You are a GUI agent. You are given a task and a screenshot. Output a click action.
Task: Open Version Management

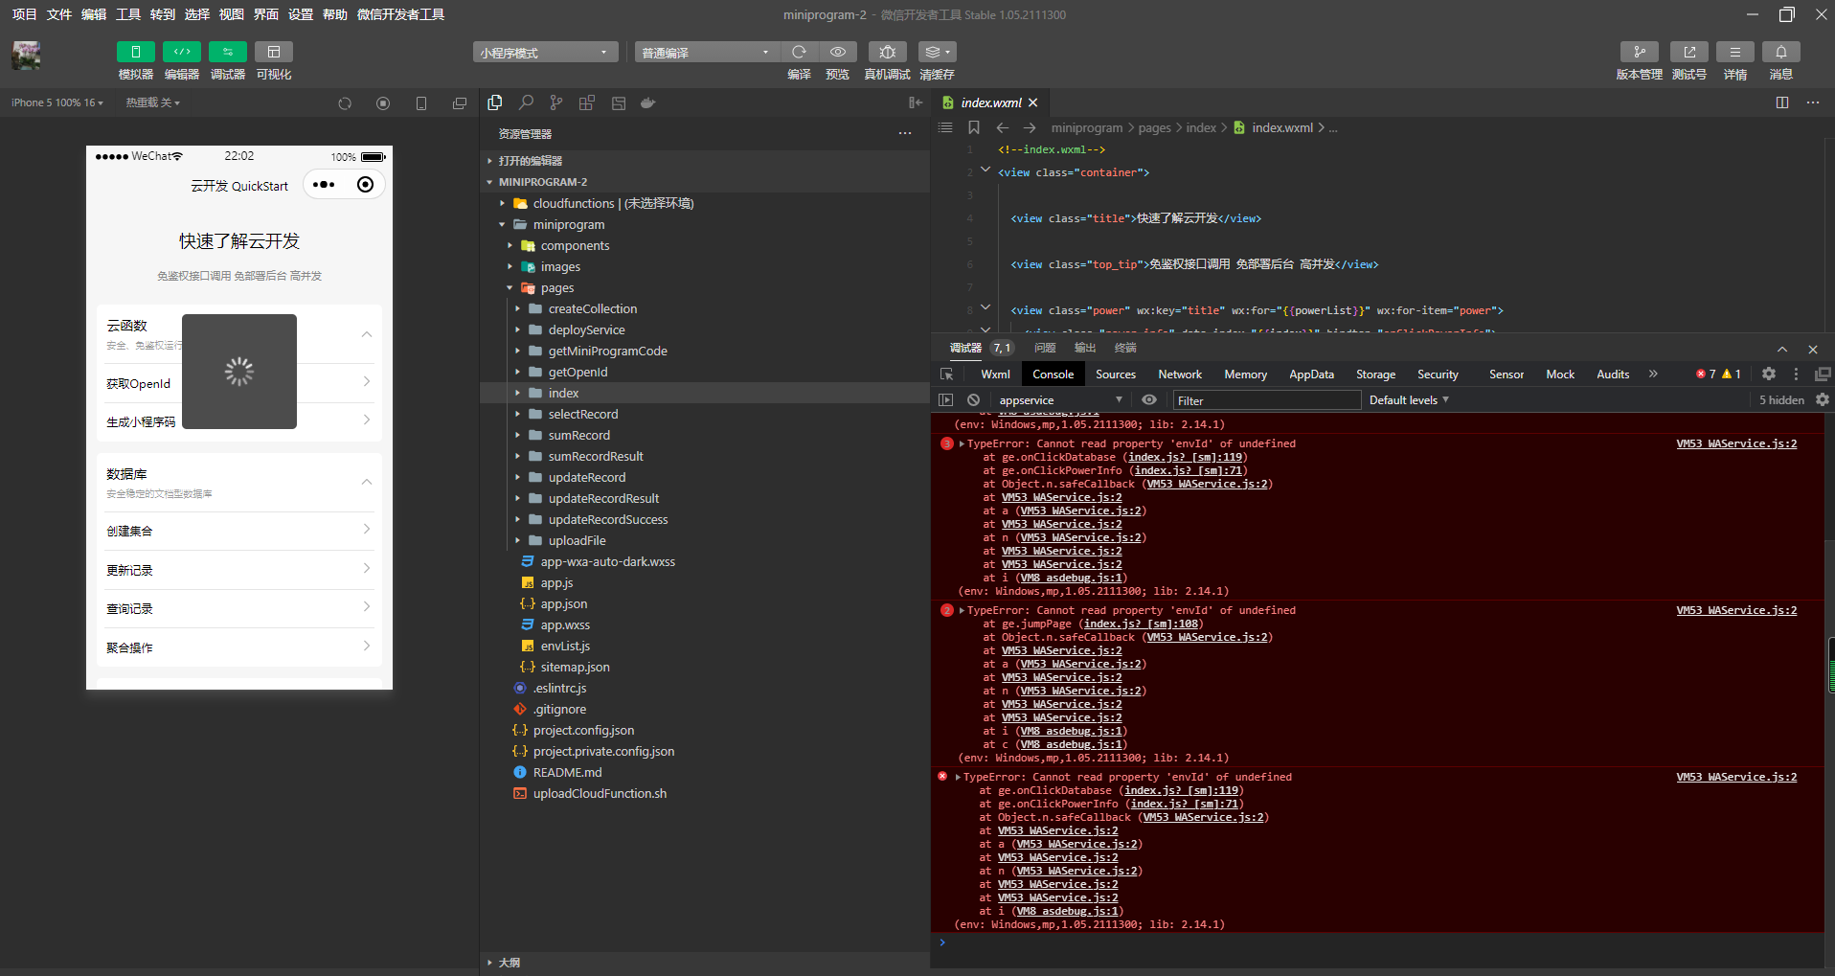1639,52
